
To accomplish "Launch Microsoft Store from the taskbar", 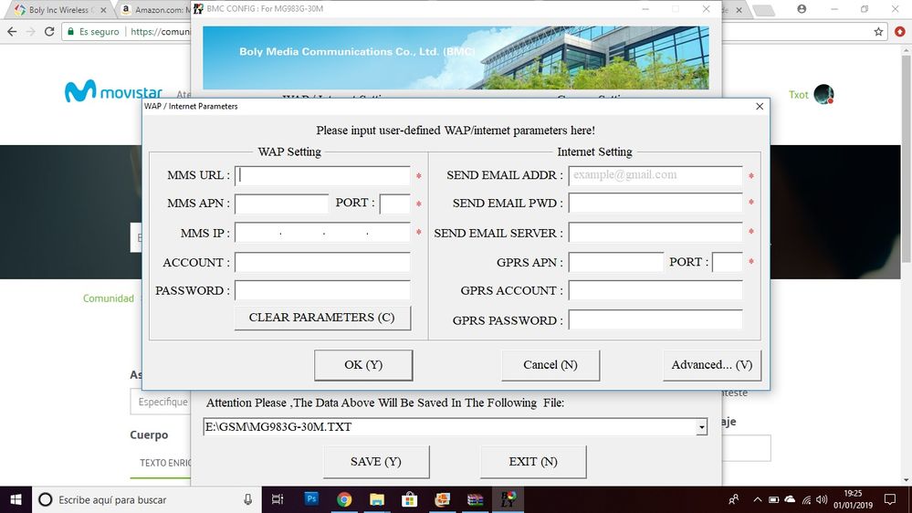I will [410, 499].
